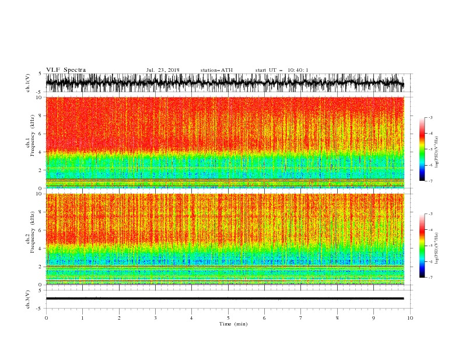Screen dimensions: 462x357
Task: Click the log(PSD) label beside ch.2 colorbar
Action: click(x=436, y=249)
